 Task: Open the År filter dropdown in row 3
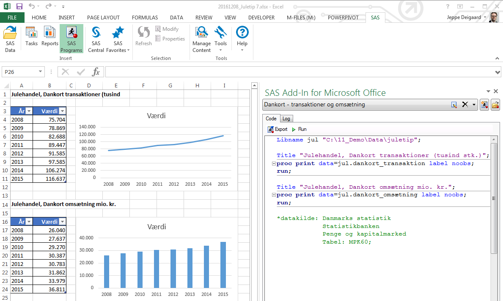tap(29, 111)
